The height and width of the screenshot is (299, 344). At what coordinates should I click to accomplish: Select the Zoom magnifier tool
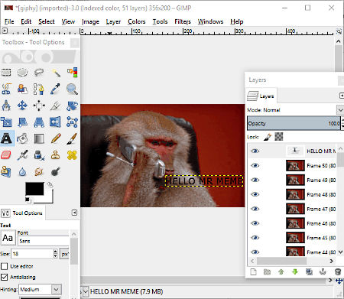pyautogui.click(x=72, y=89)
